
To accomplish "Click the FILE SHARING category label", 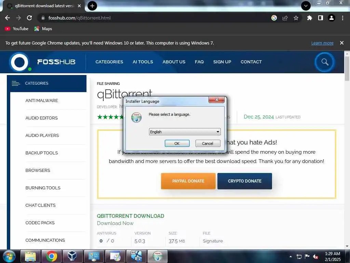I will pos(108,84).
